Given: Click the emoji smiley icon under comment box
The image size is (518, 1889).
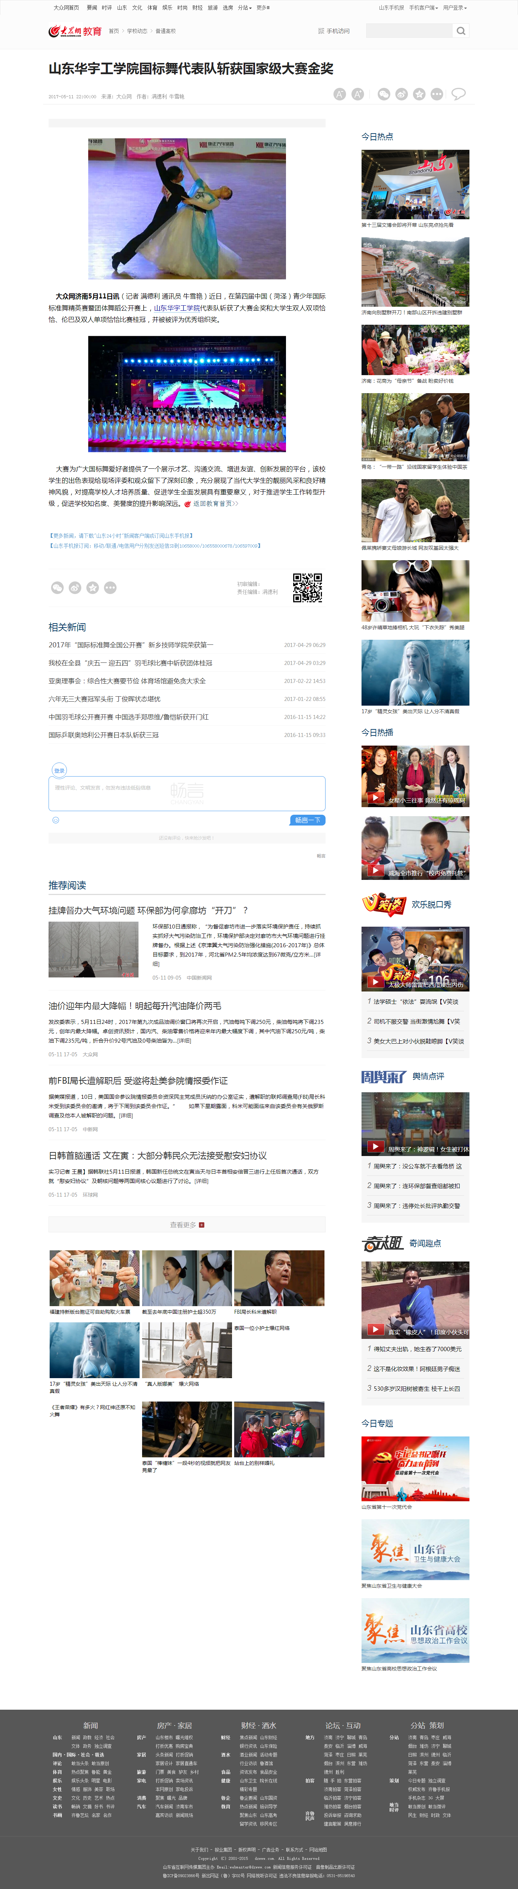Looking at the screenshot, I should point(56,820).
